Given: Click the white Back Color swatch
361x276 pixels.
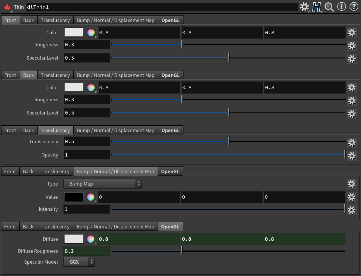Looking at the screenshot, I should (x=74, y=87).
